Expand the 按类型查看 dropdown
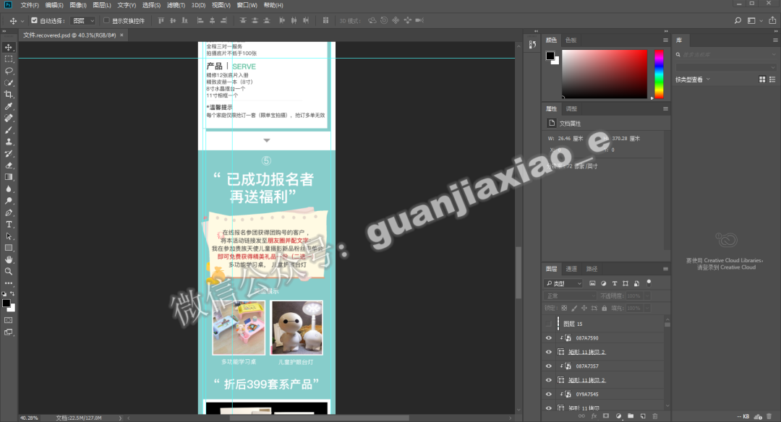 click(x=693, y=79)
